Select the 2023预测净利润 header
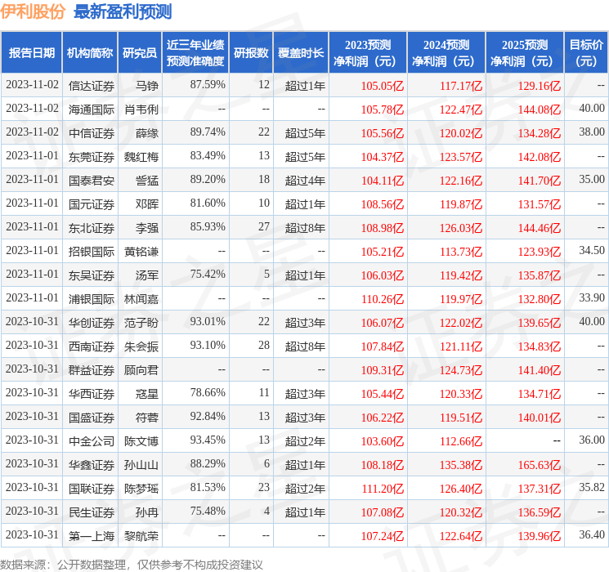The width and height of the screenshot is (609, 572). (x=368, y=52)
